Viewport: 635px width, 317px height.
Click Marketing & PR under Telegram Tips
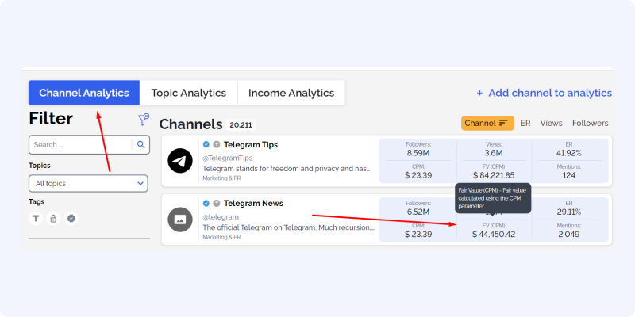pos(221,178)
